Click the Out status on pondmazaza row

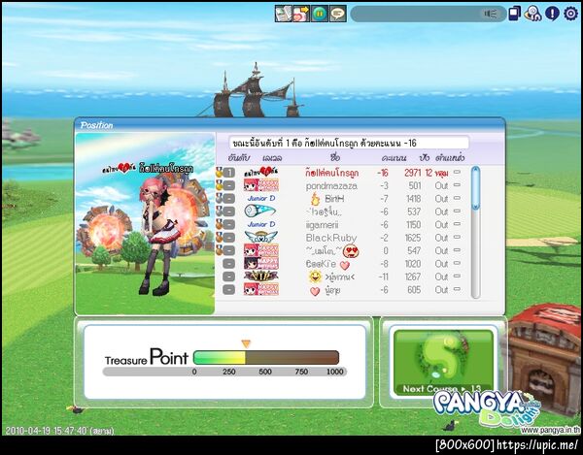[x=441, y=185]
